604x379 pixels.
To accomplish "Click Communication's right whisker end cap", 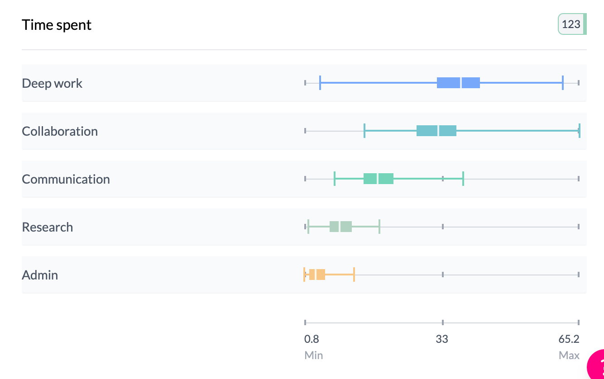I will click(x=463, y=179).
